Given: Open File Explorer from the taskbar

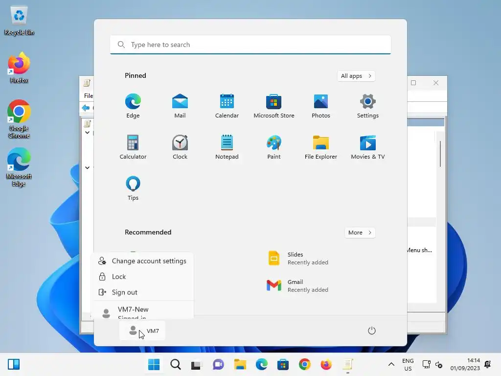Looking at the screenshot, I should [240, 364].
